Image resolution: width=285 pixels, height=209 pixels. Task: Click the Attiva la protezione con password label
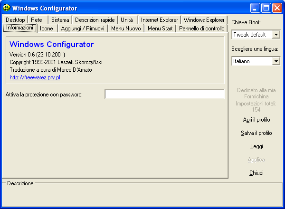[44, 95]
